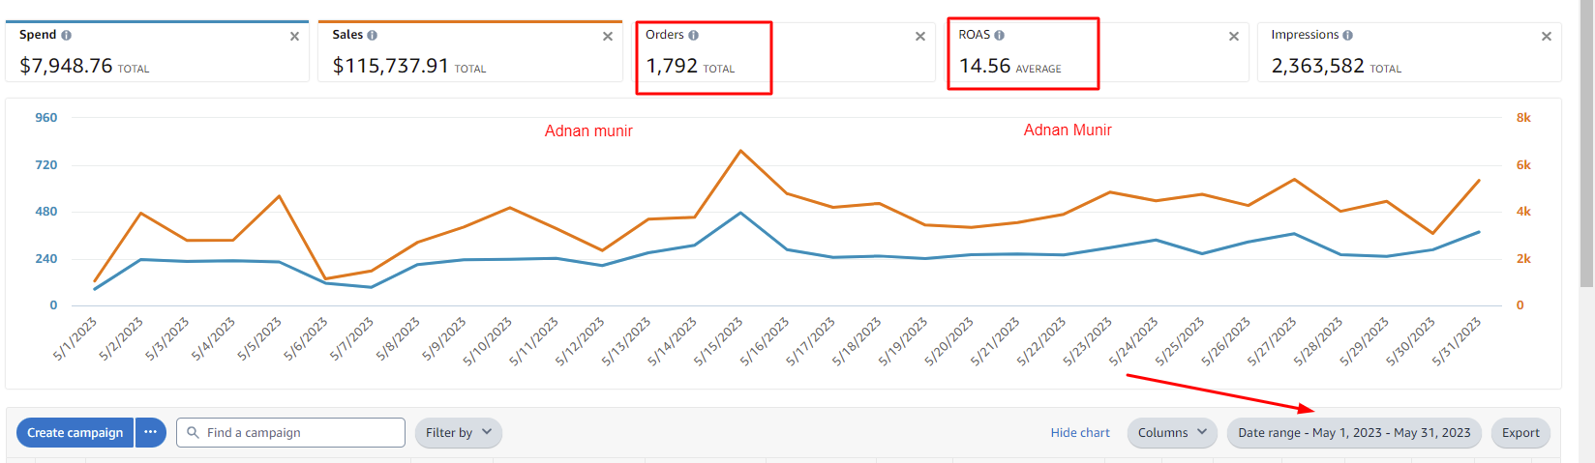The height and width of the screenshot is (463, 1595).
Task: Remove the Spend metric card
Action: click(294, 37)
